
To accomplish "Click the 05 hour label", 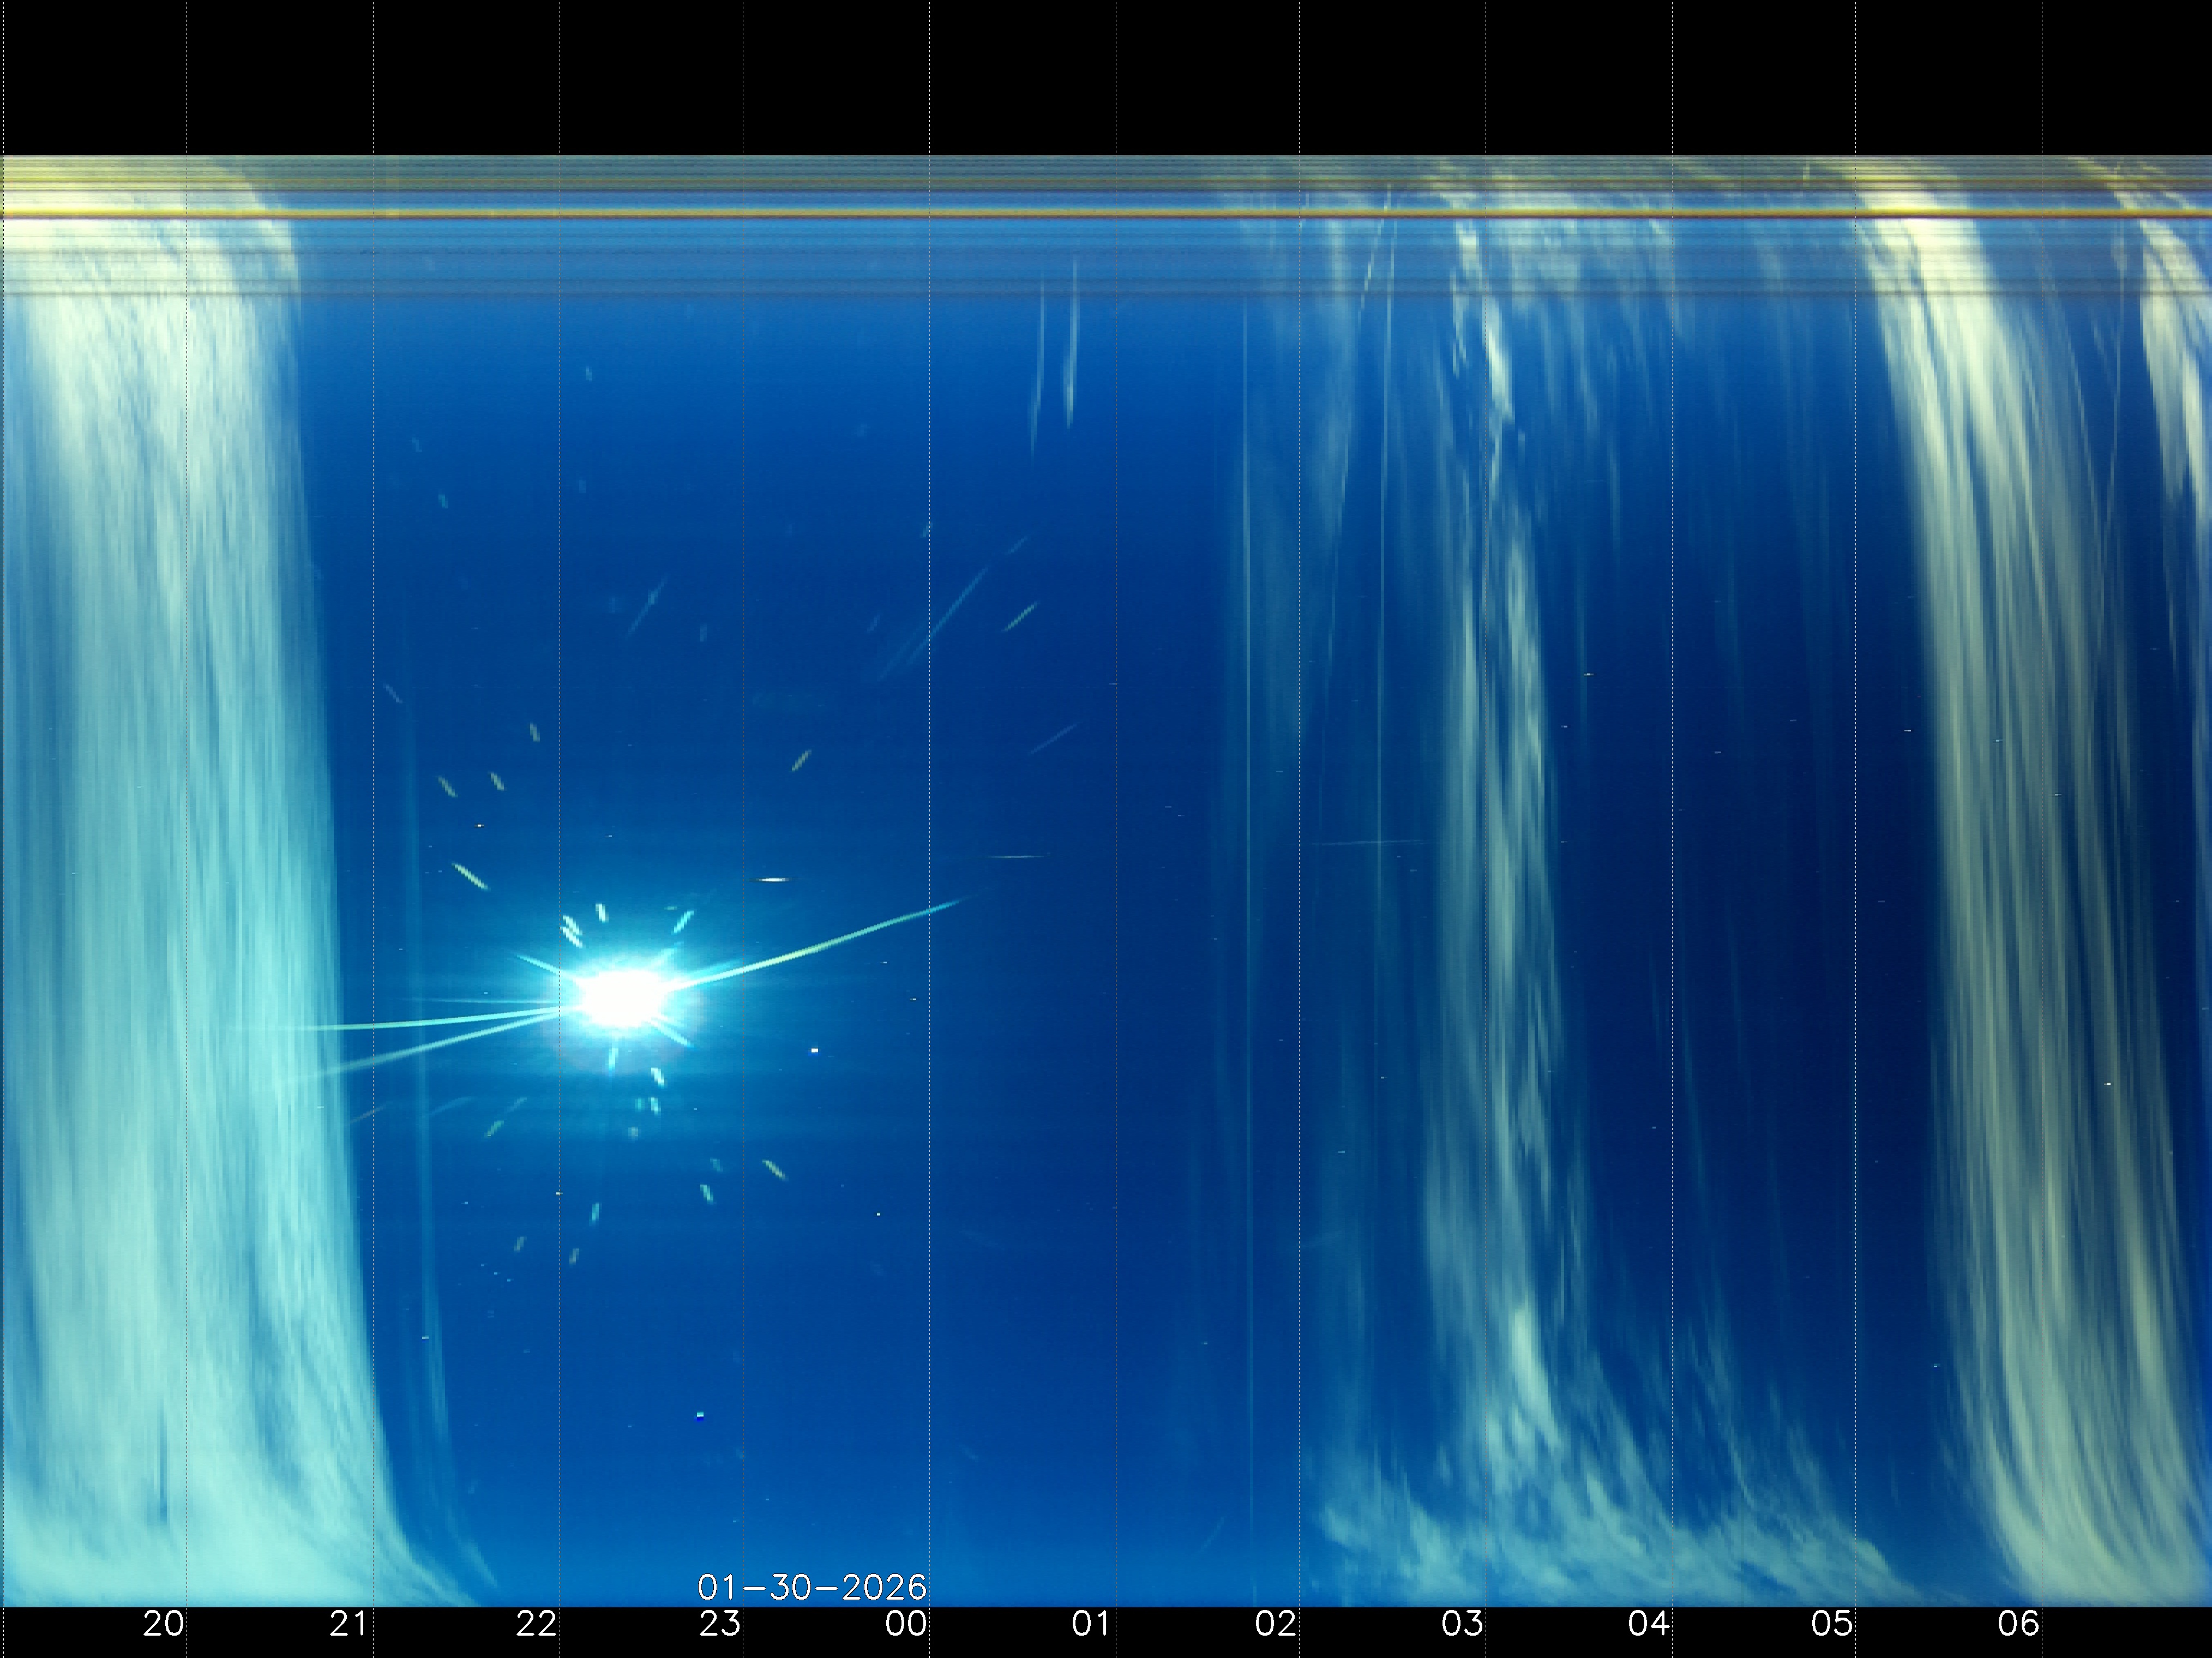I will (x=1832, y=1623).
